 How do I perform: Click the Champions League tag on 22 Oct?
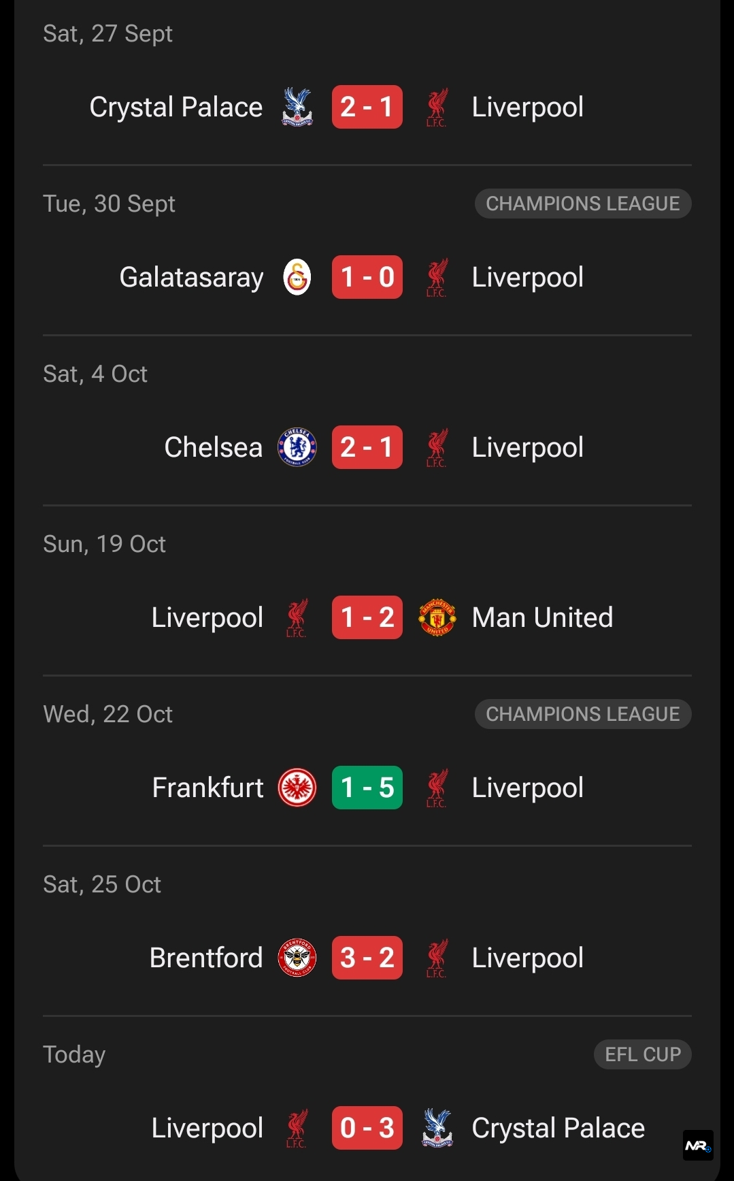click(x=583, y=714)
